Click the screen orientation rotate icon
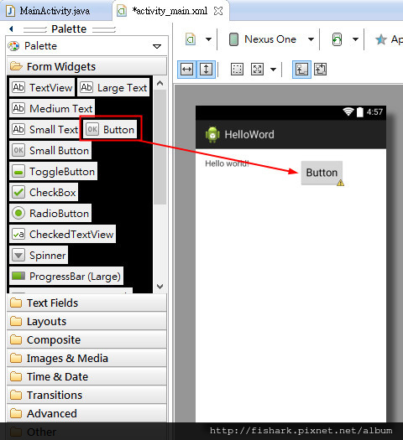 point(337,39)
